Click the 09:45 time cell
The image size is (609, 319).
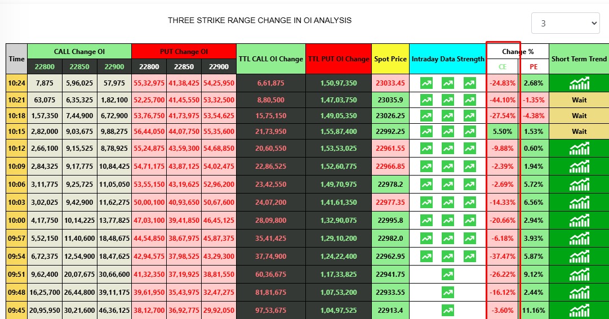(x=17, y=311)
